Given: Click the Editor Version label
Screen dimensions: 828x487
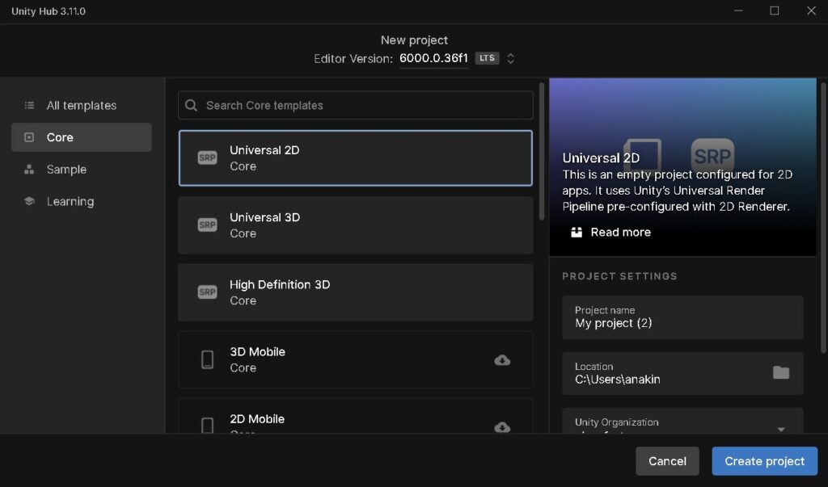Looking at the screenshot, I should coord(353,59).
